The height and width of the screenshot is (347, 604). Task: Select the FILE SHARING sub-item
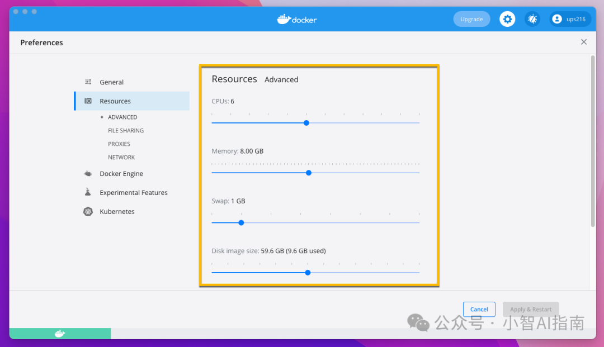(126, 130)
